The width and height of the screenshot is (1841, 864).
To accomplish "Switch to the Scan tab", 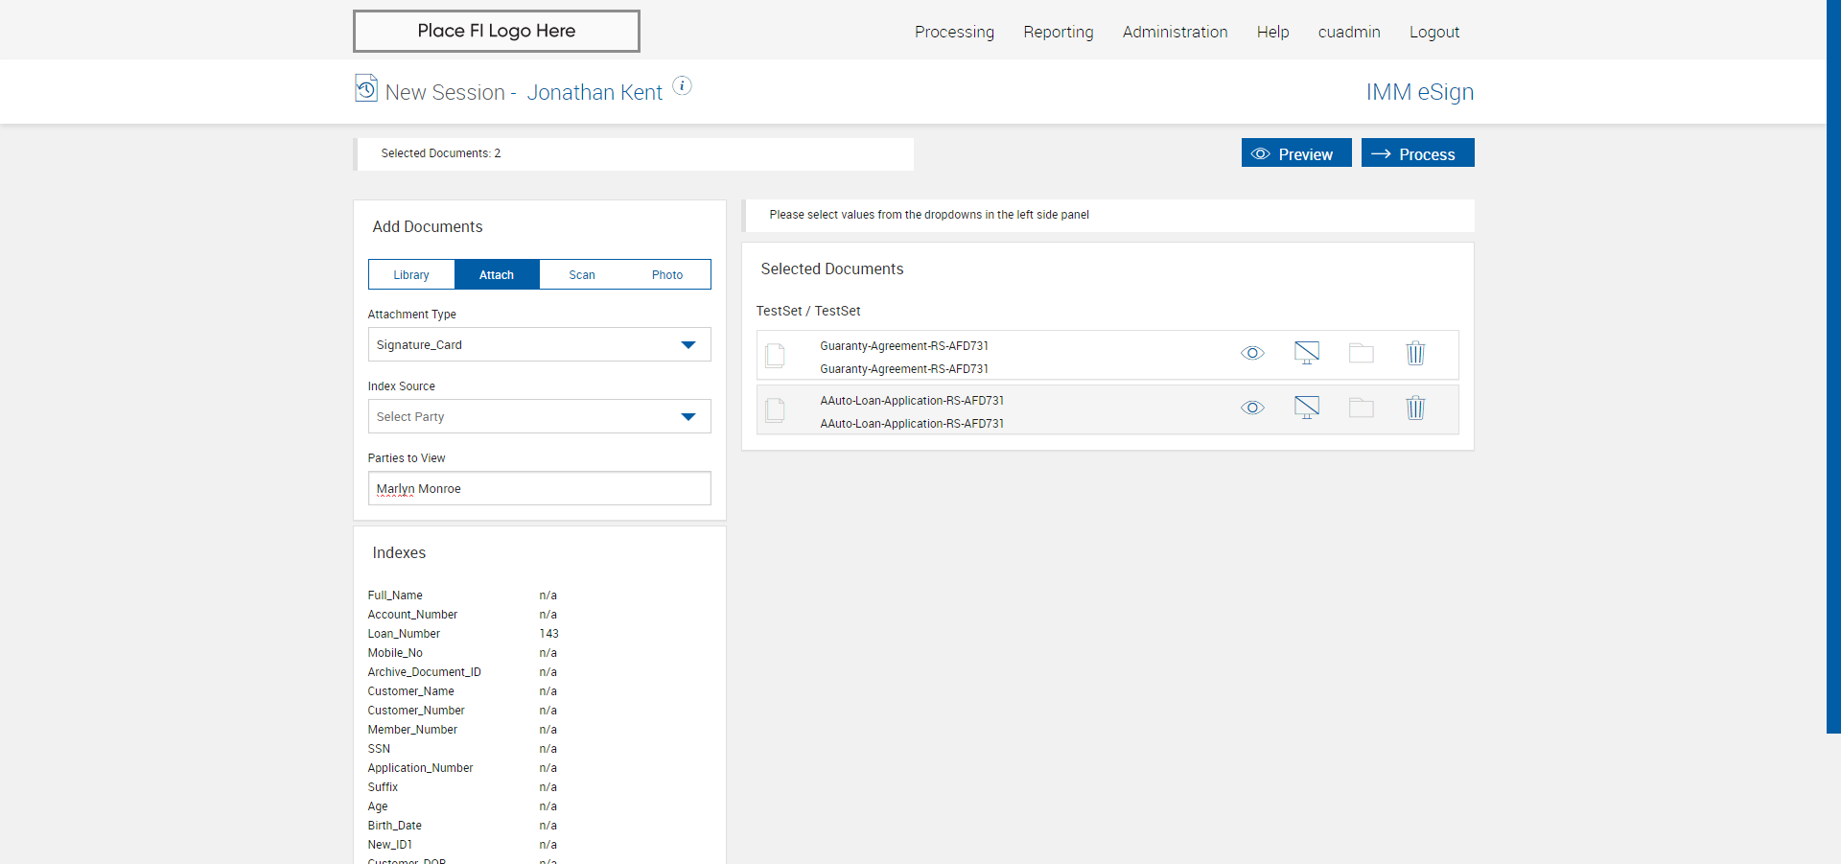I will point(582,275).
